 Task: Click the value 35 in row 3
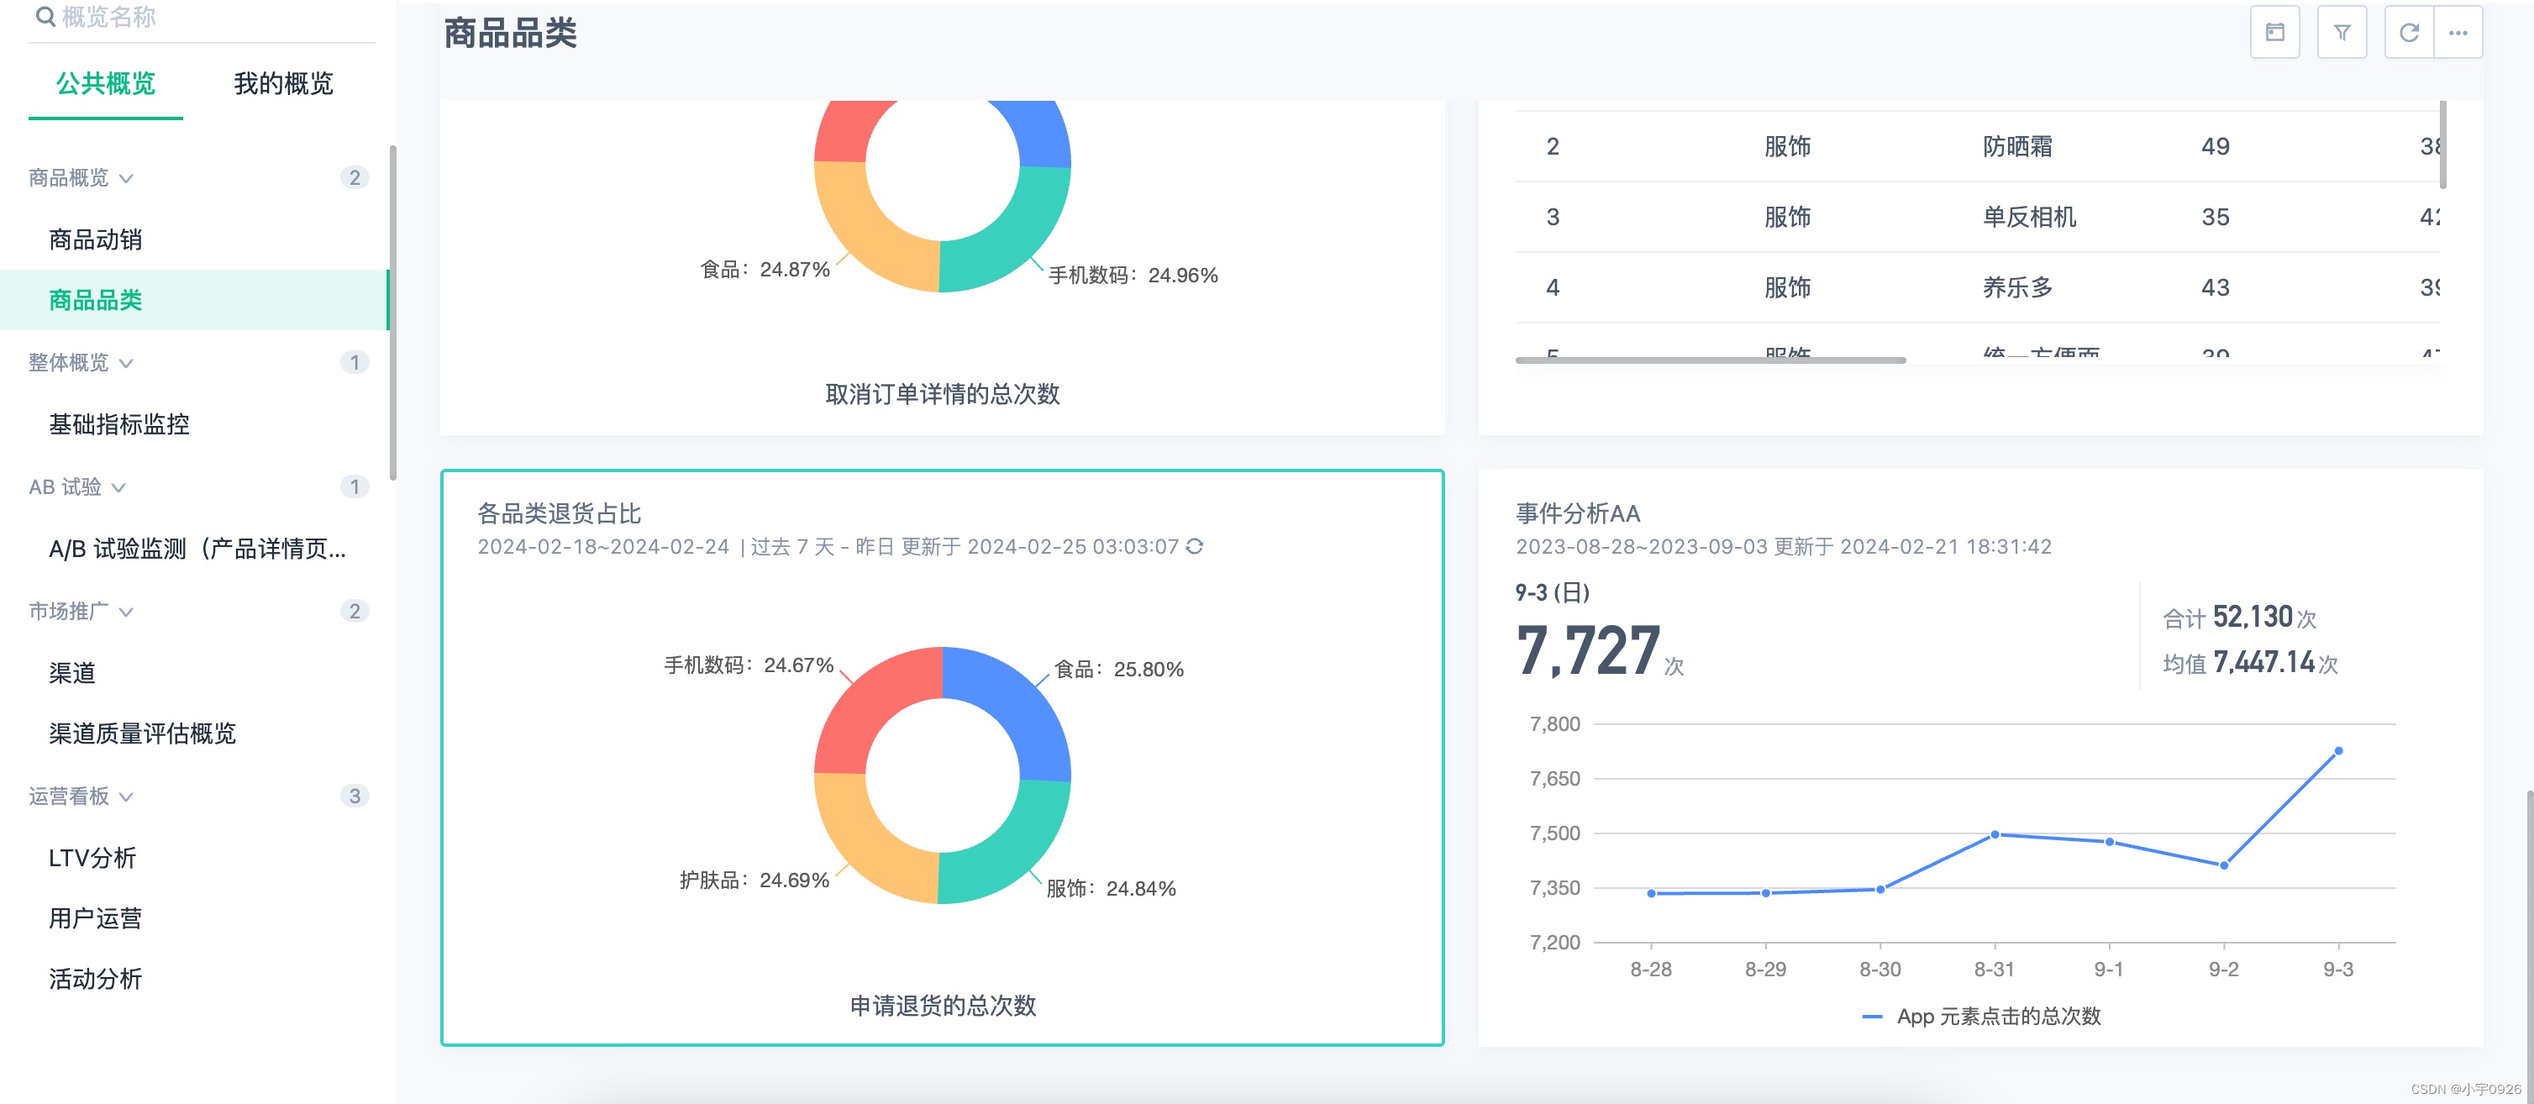pos(2214,218)
